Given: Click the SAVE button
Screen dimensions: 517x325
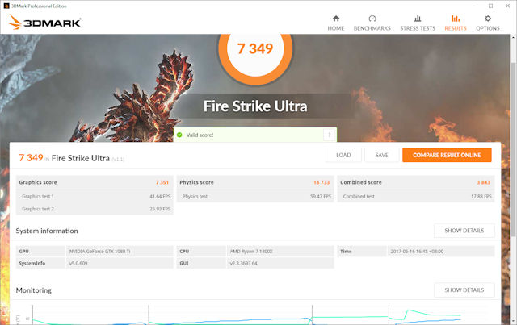Looking at the screenshot, I should (381, 155).
